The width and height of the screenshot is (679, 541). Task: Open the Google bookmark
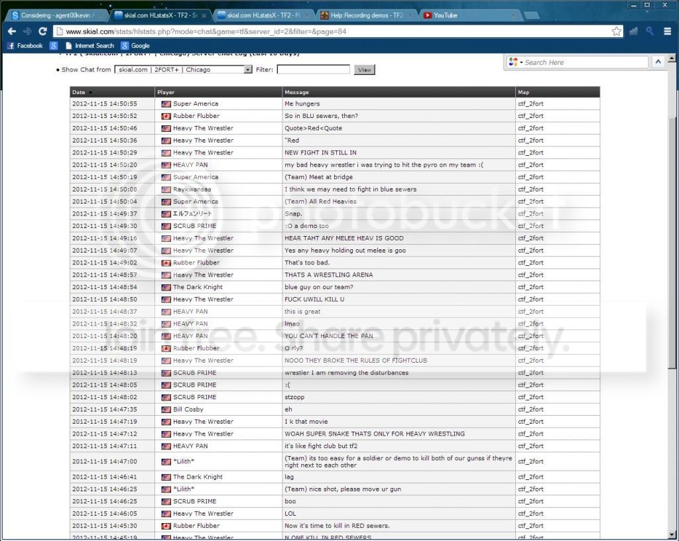[135, 46]
